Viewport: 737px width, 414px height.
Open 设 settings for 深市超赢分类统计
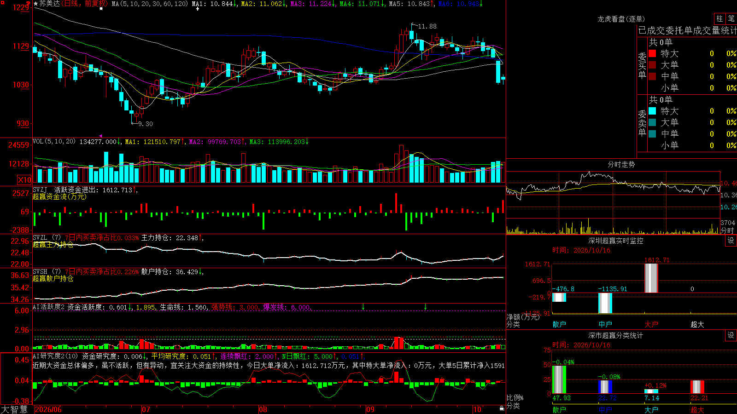pyautogui.click(x=731, y=335)
